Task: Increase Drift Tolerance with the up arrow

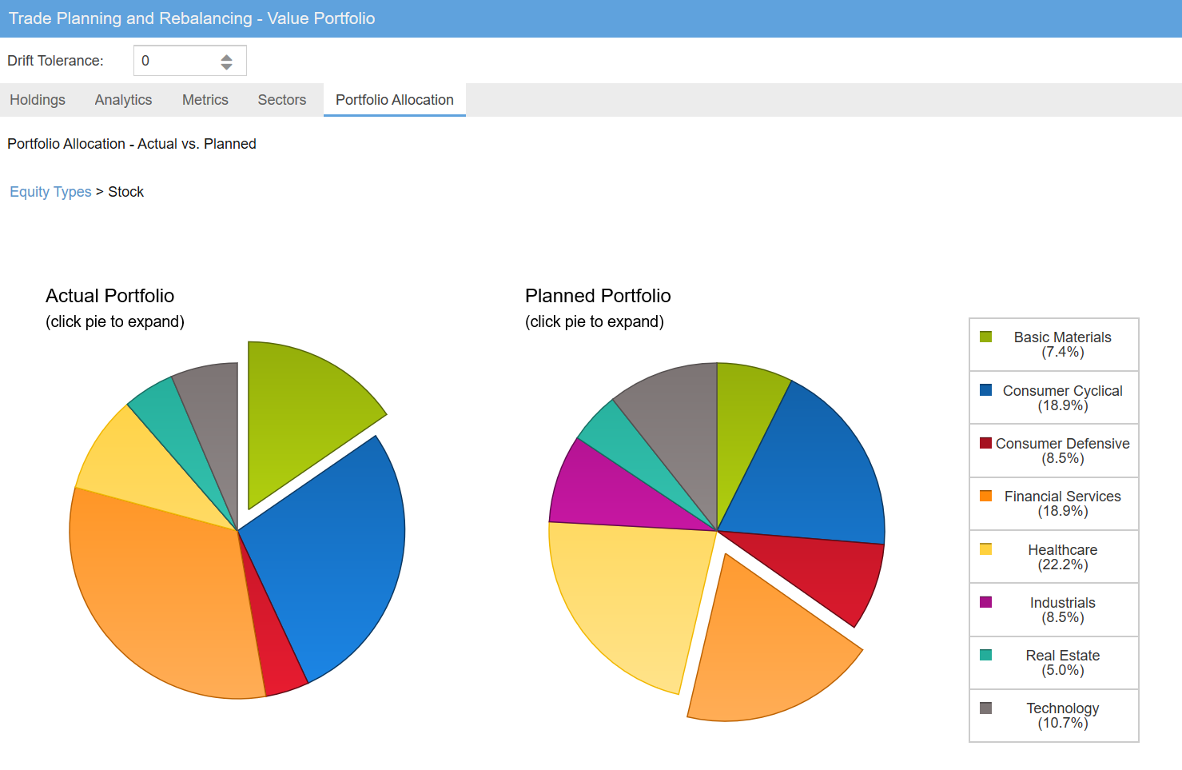Action: 227,57
